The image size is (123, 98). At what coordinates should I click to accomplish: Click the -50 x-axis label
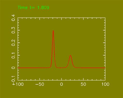pos(40,84)
